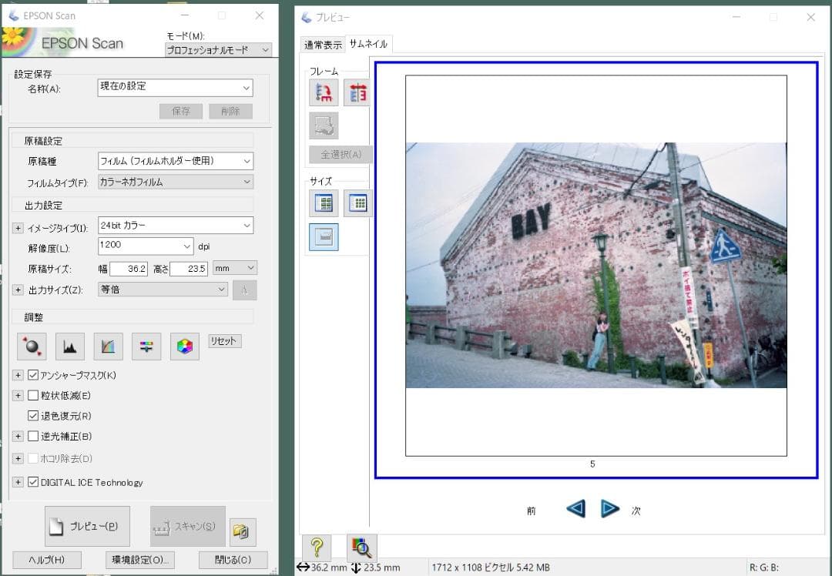This screenshot has height=576, width=832.
Task: Enable the 粒状低減 checkbox
Action: click(x=33, y=396)
